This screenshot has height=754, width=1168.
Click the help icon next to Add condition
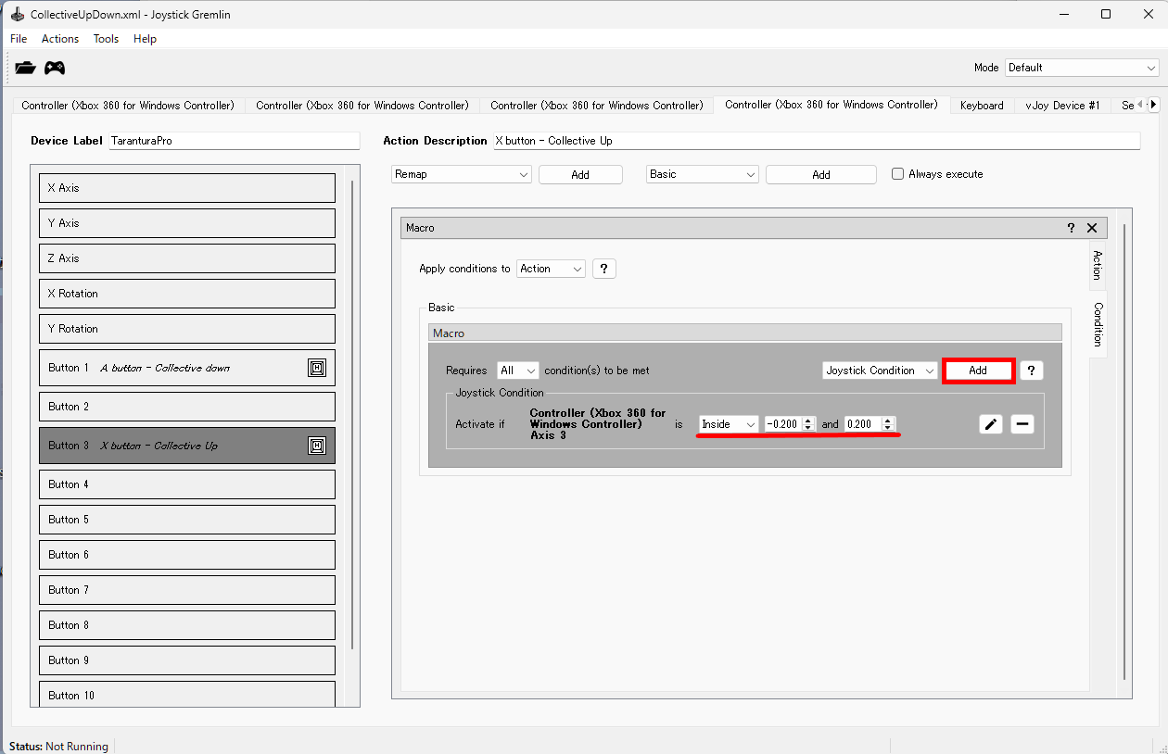click(x=1031, y=371)
